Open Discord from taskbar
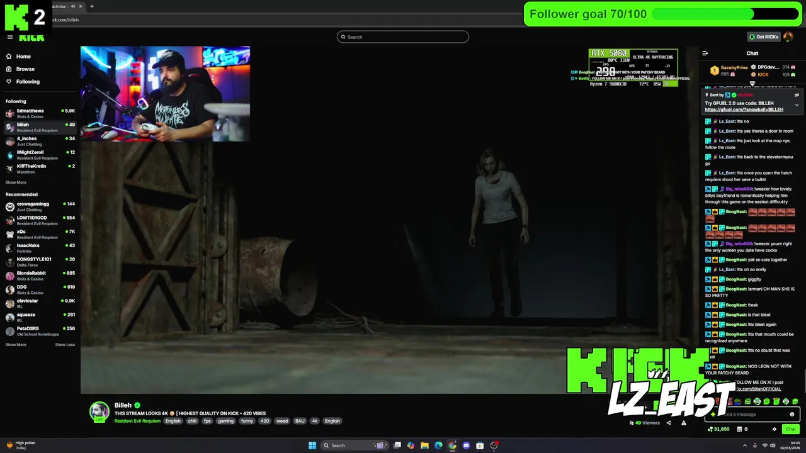The width and height of the screenshot is (806, 453). 466,445
